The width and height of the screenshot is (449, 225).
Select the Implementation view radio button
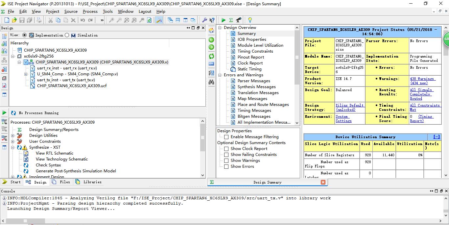pos(25,35)
